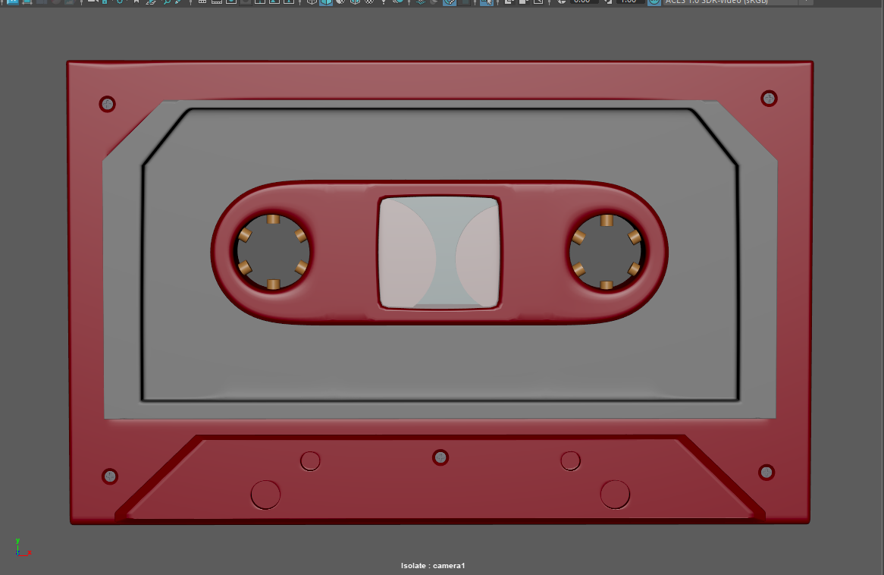884x575 pixels.
Task: Open the camera bookmarks icon
Action: (x=136, y=2)
